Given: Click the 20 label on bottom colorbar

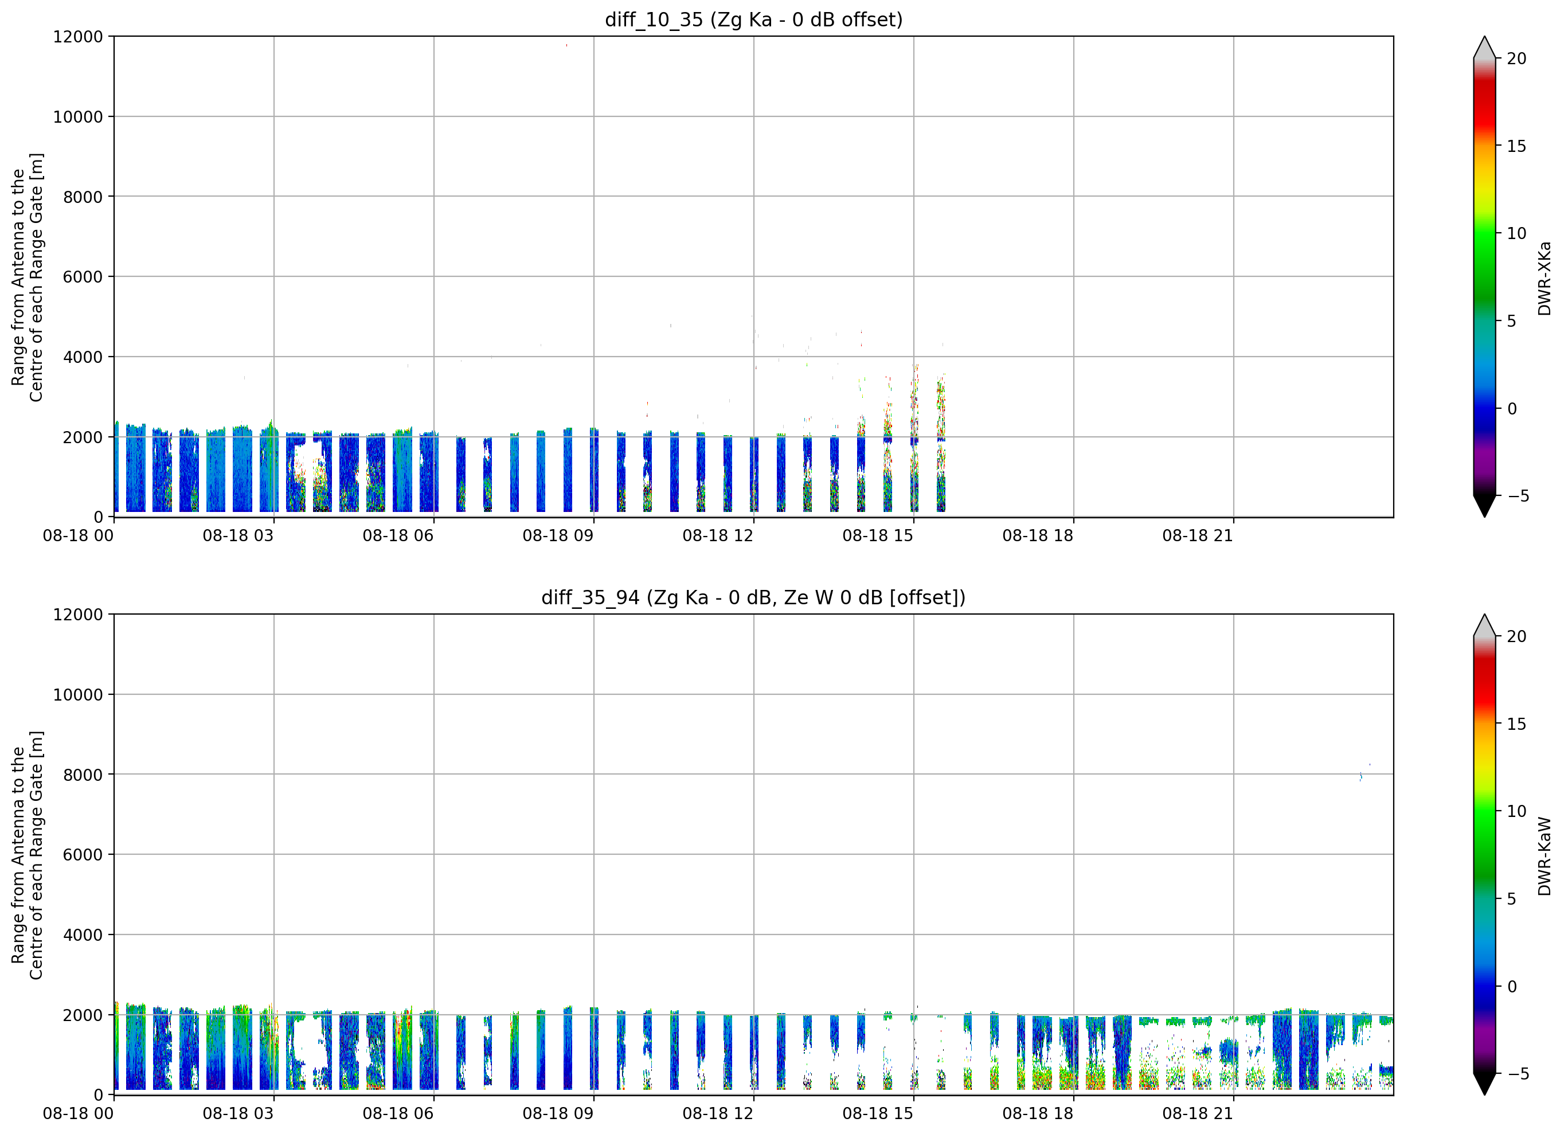Looking at the screenshot, I should [x=1516, y=637].
